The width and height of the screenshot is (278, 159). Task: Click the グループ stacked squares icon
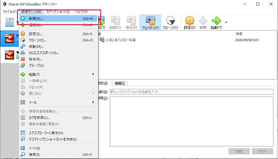(23, 65)
